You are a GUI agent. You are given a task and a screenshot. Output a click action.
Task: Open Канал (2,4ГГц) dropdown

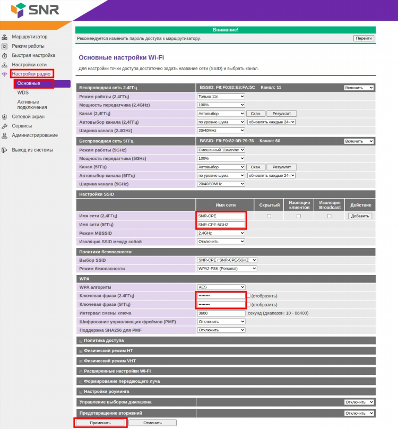[x=221, y=114]
